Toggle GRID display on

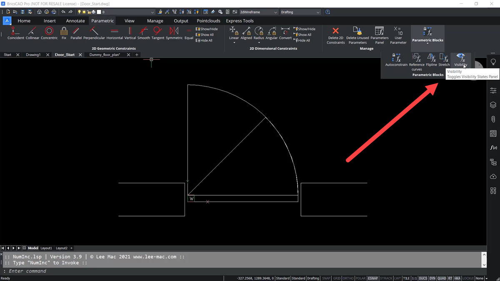click(x=337, y=278)
